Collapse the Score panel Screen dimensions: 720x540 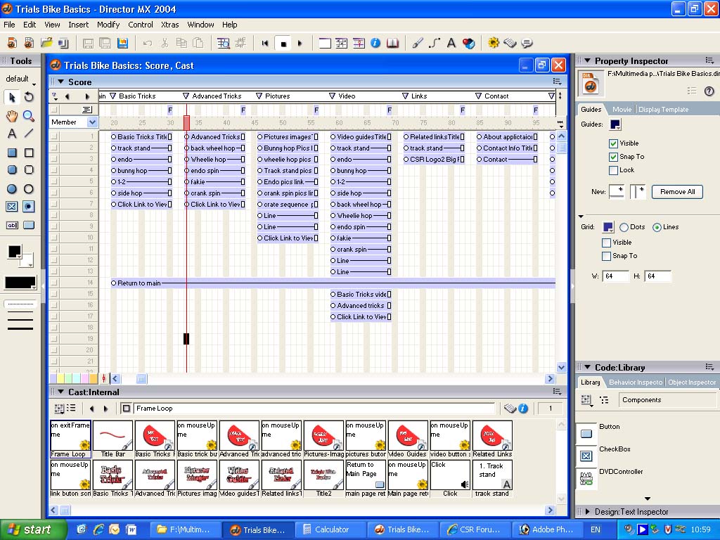click(x=60, y=82)
